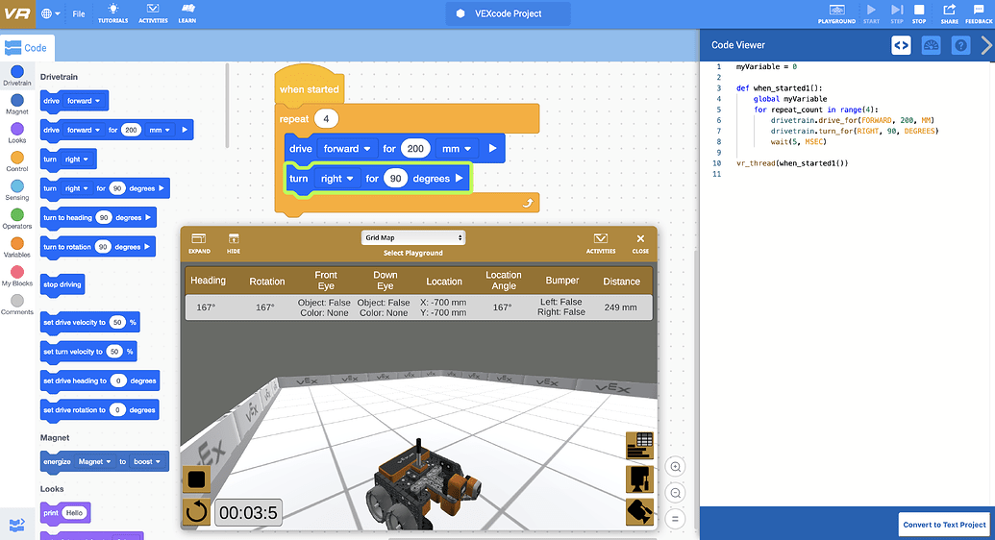Open the Select Playground Grid Map dropdown

(x=413, y=237)
